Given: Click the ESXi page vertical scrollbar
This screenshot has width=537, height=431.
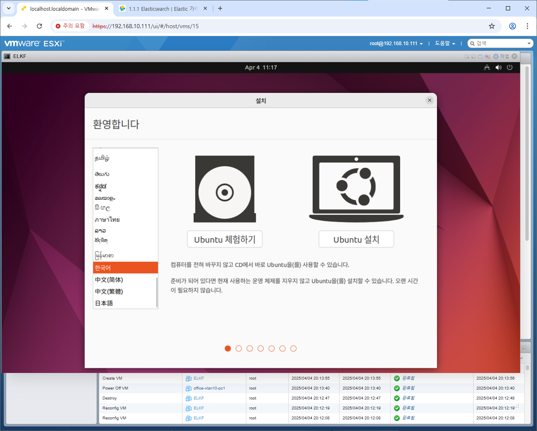Looking at the screenshot, I should point(527,153).
